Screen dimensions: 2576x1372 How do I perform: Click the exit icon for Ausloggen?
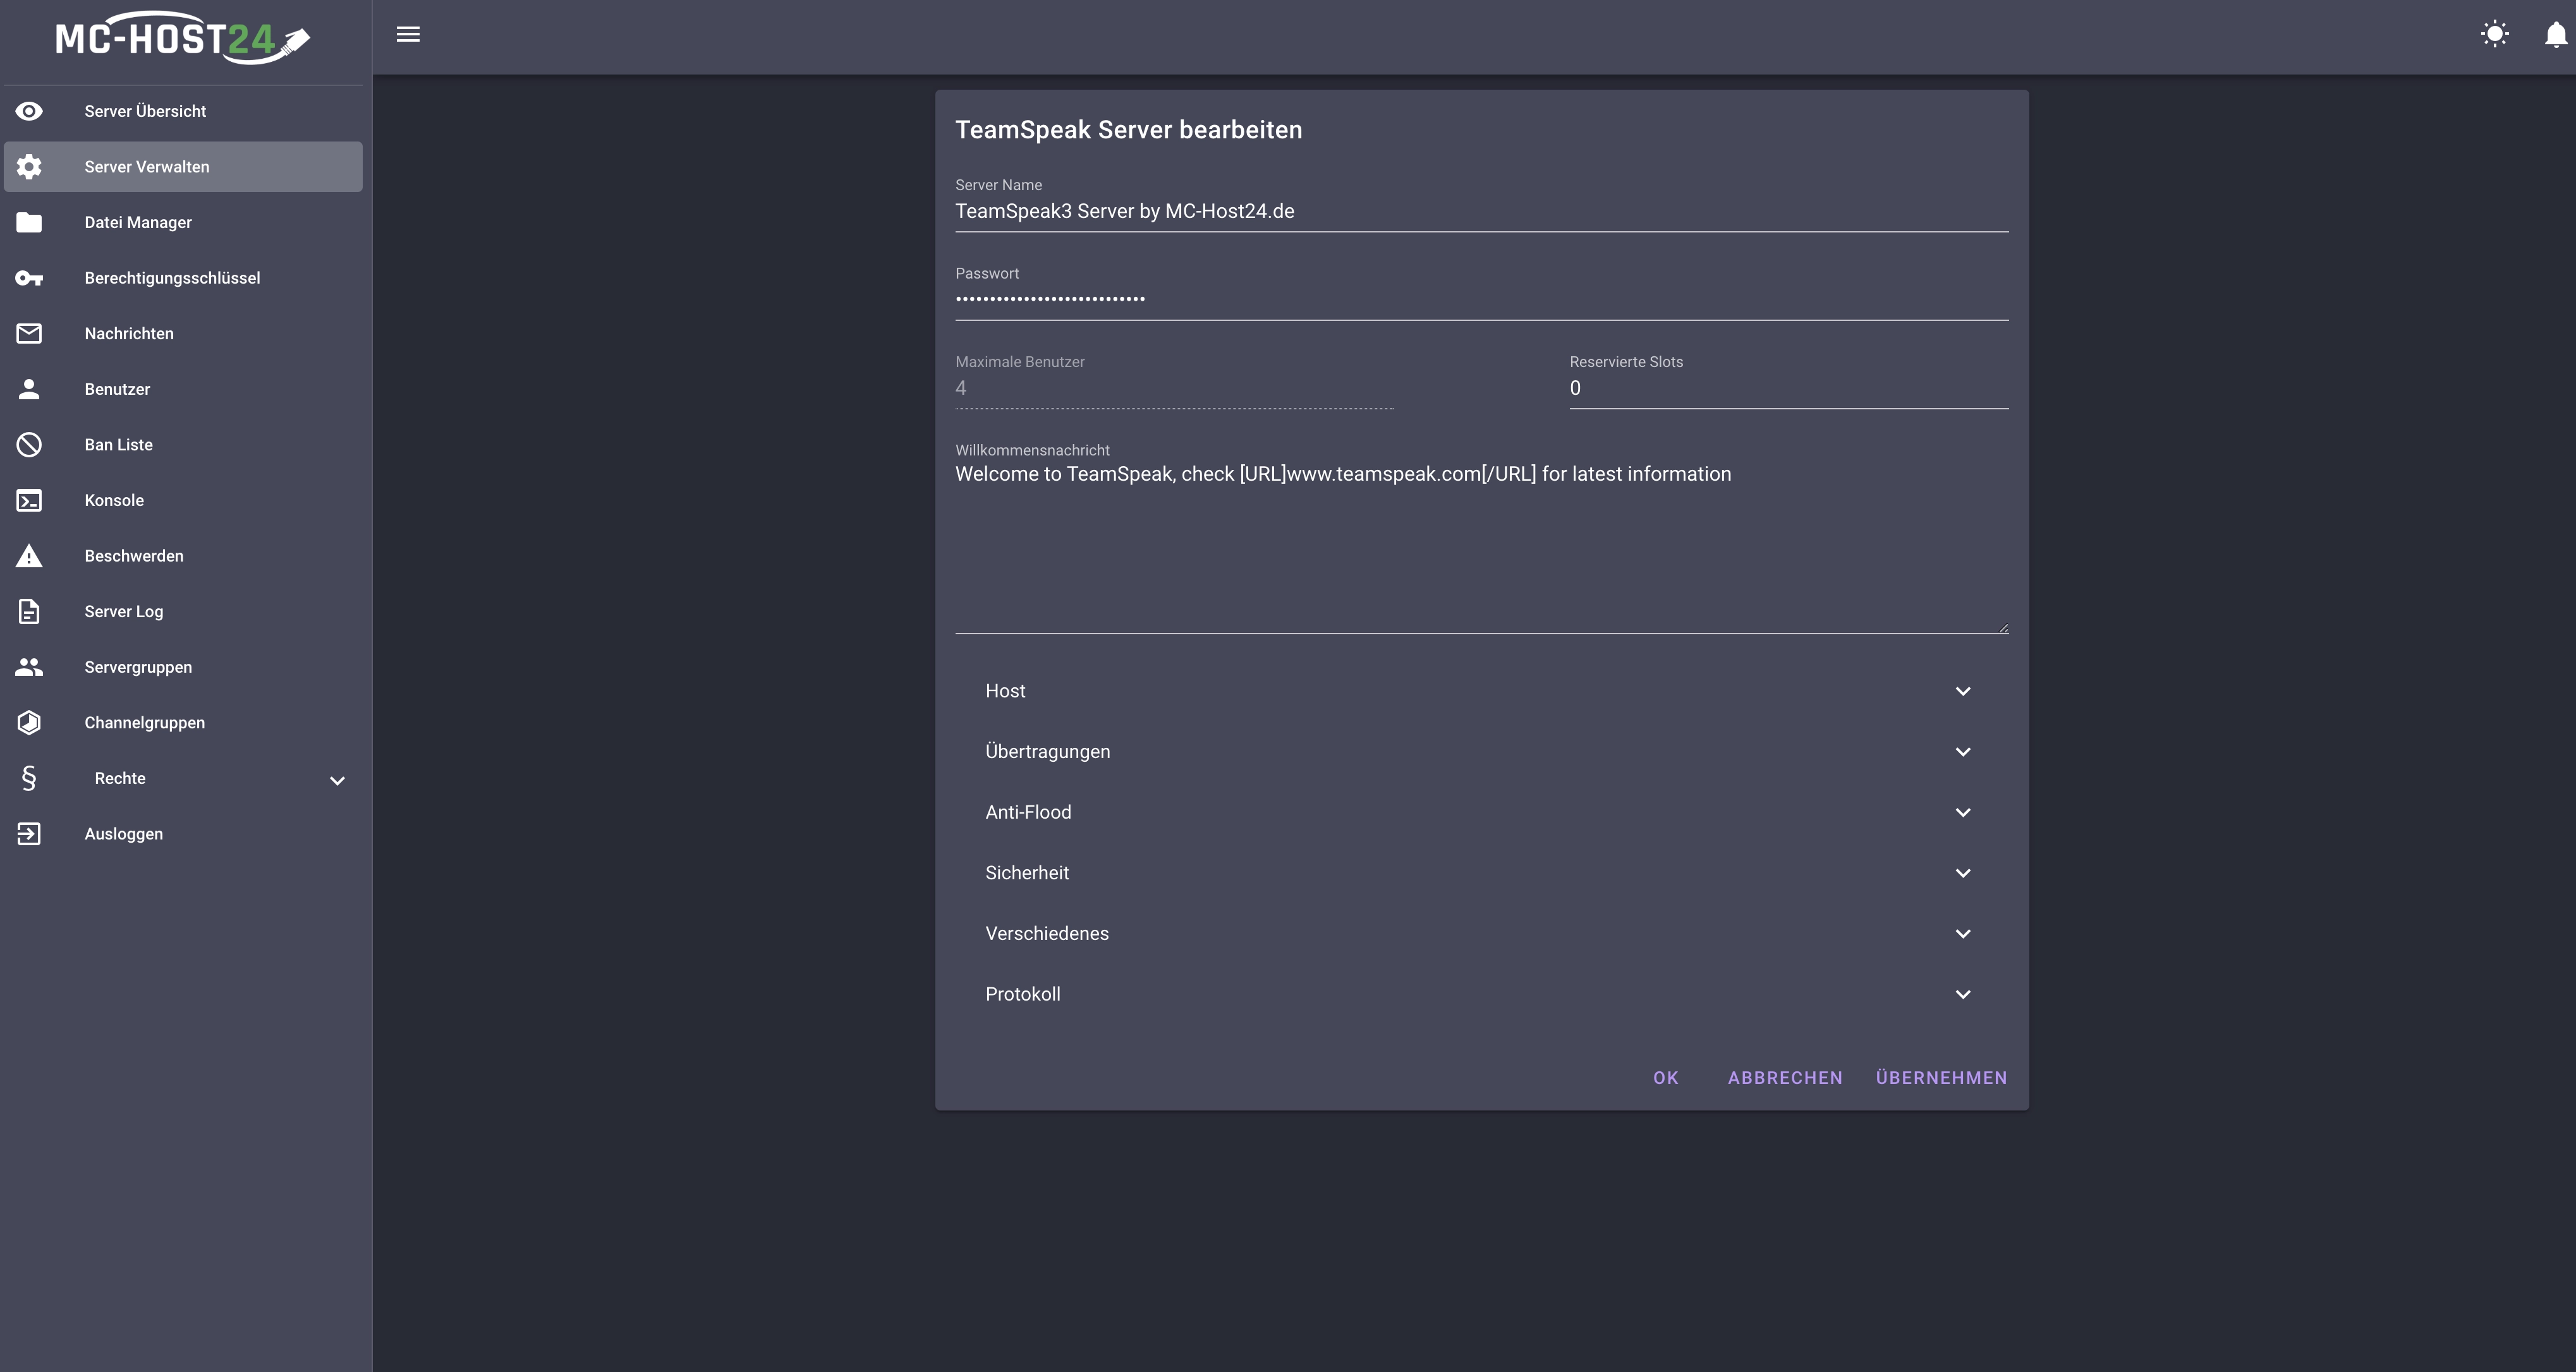pyautogui.click(x=29, y=833)
